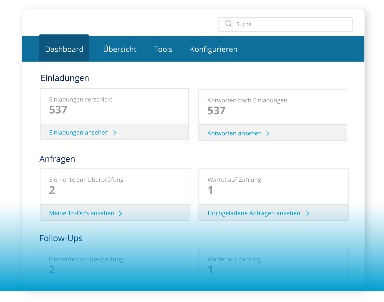Image resolution: width=384 pixels, height=302 pixels.
Task: Click the magnifying glass search icon
Action: [229, 24]
